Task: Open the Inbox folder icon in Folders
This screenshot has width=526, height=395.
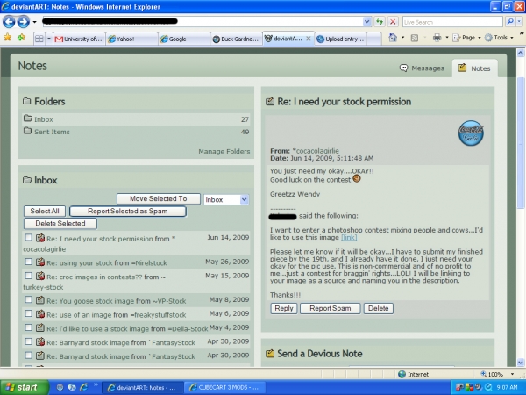Action: pos(28,118)
